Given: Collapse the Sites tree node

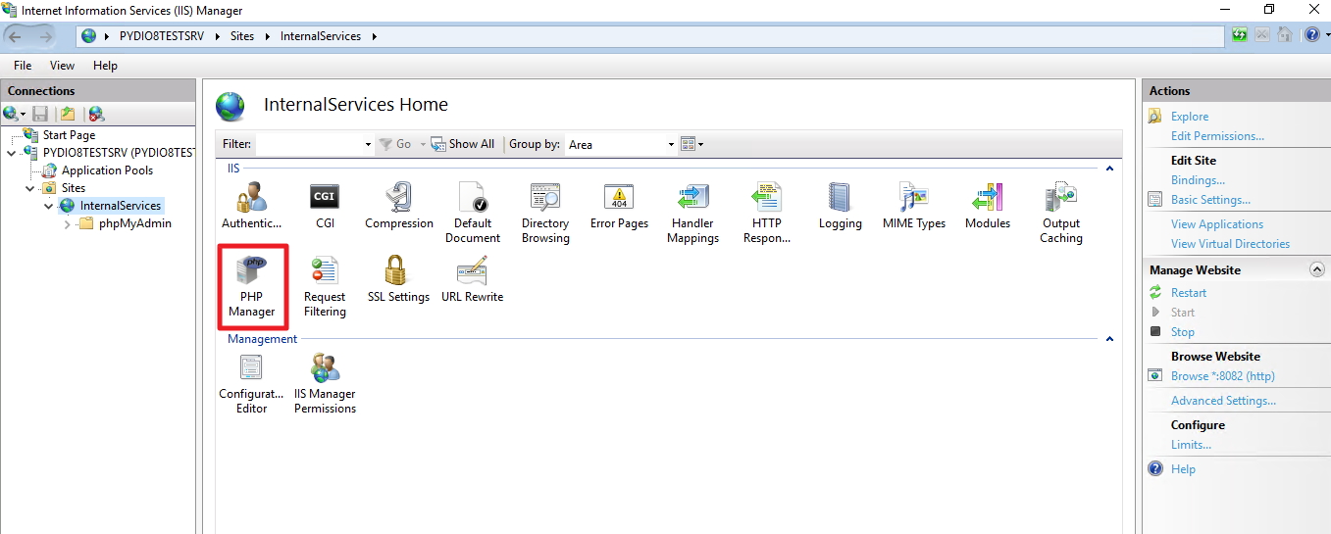Looking at the screenshot, I should pyautogui.click(x=29, y=188).
